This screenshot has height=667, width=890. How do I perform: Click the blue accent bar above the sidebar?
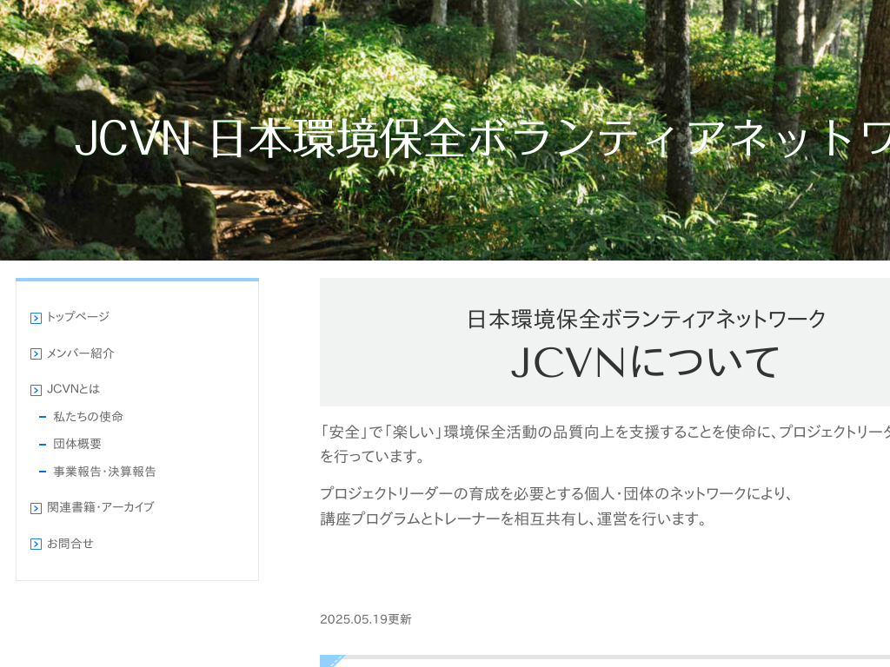tap(136, 279)
